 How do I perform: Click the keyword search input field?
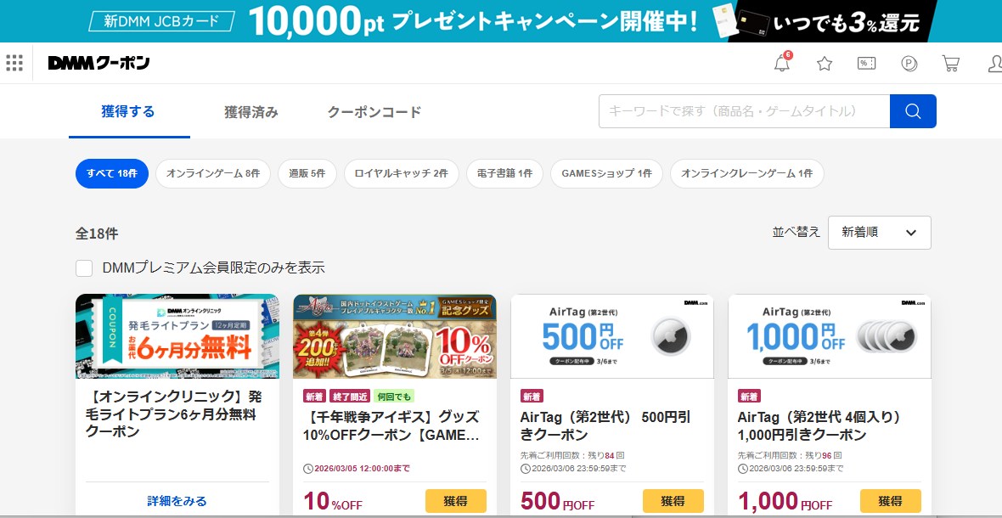tap(744, 111)
